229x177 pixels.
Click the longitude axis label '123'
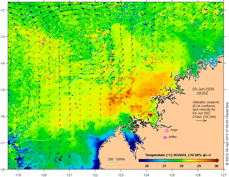(x=121, y=175)
